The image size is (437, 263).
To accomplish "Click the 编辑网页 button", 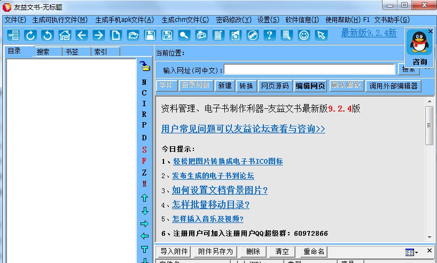I will (x=310, y=86).
